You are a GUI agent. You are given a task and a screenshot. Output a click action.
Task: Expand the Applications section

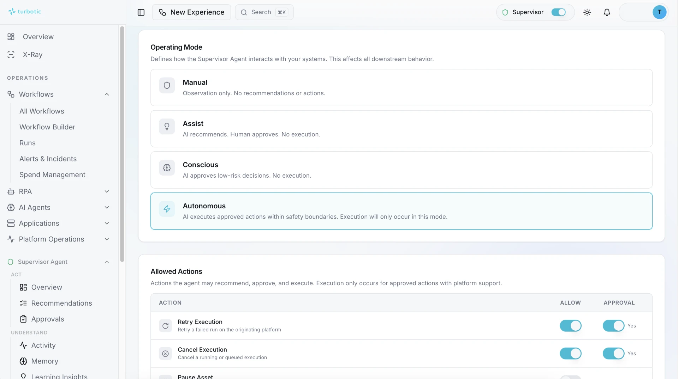107,223
